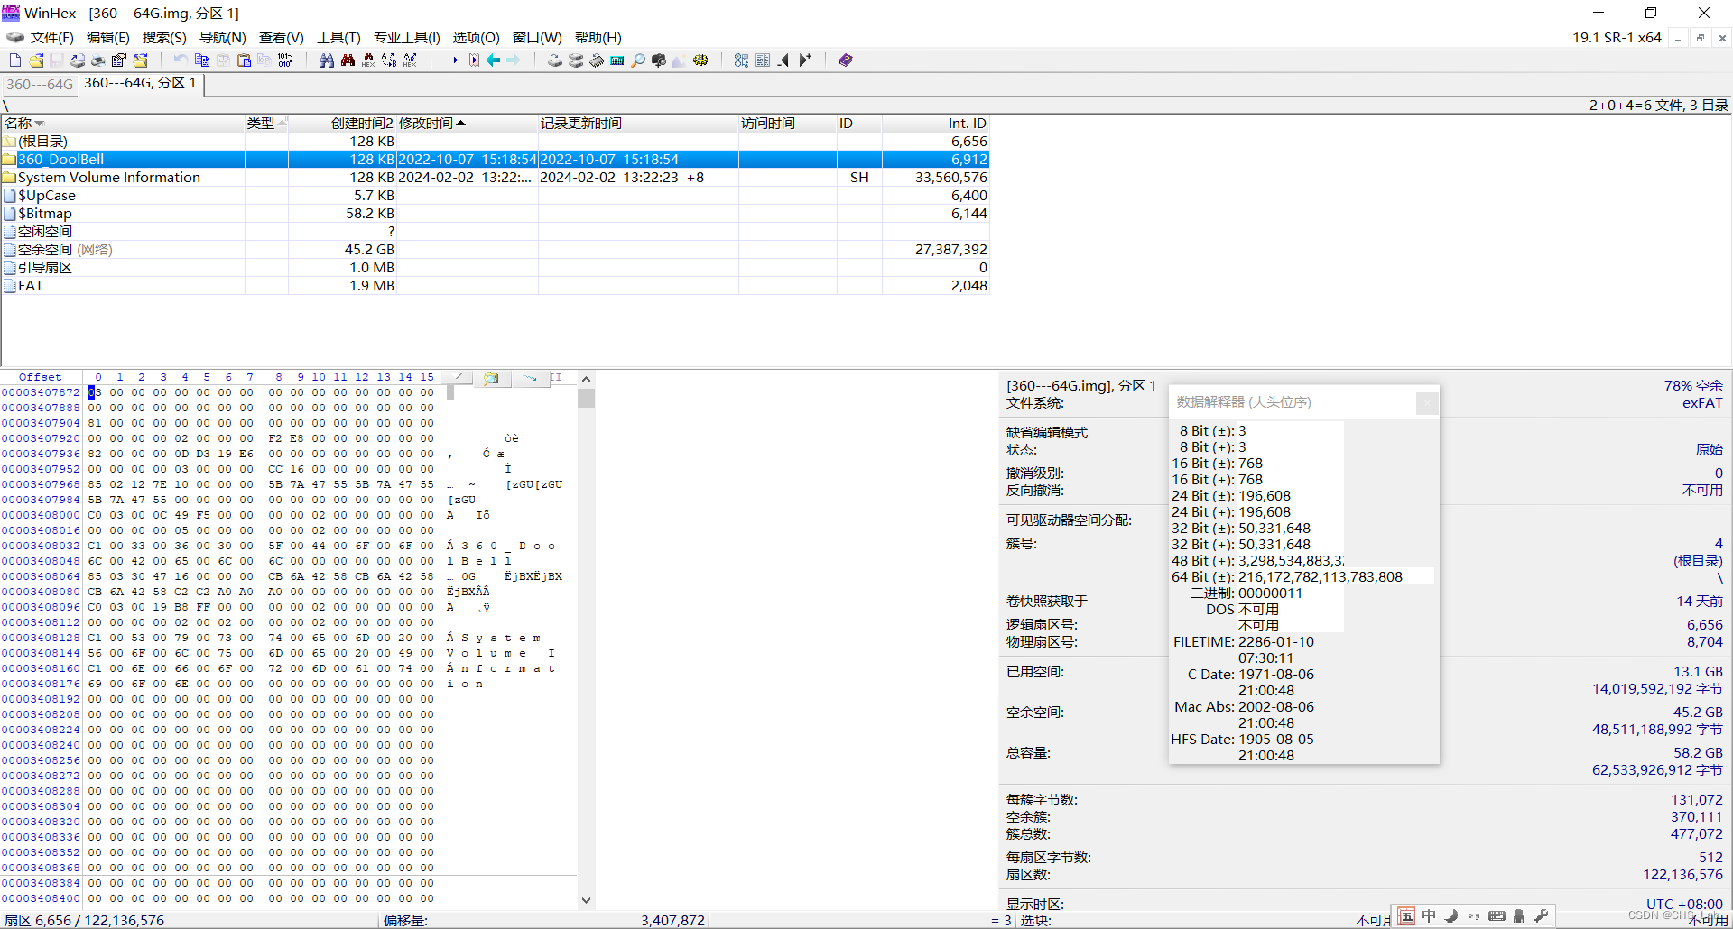The image size is (1733, 929).
Task: Click the open file folder icon
Action: (36, 60)
